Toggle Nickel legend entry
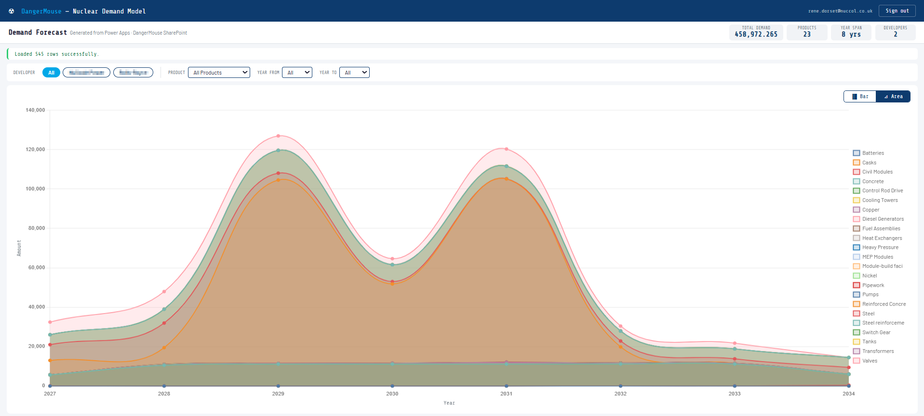The height and width of the screenshot is (416, 924). 865,276
